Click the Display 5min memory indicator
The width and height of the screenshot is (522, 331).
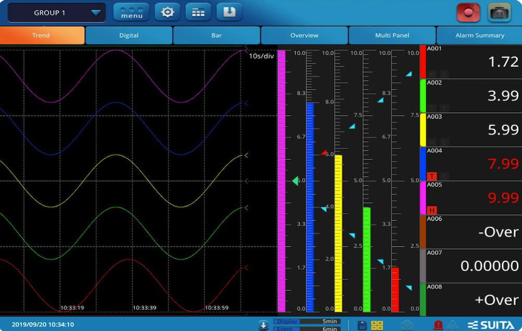306,322
